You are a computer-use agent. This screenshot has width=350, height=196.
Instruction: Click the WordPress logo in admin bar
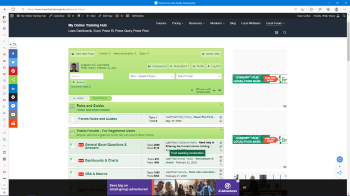click(12, 16)
